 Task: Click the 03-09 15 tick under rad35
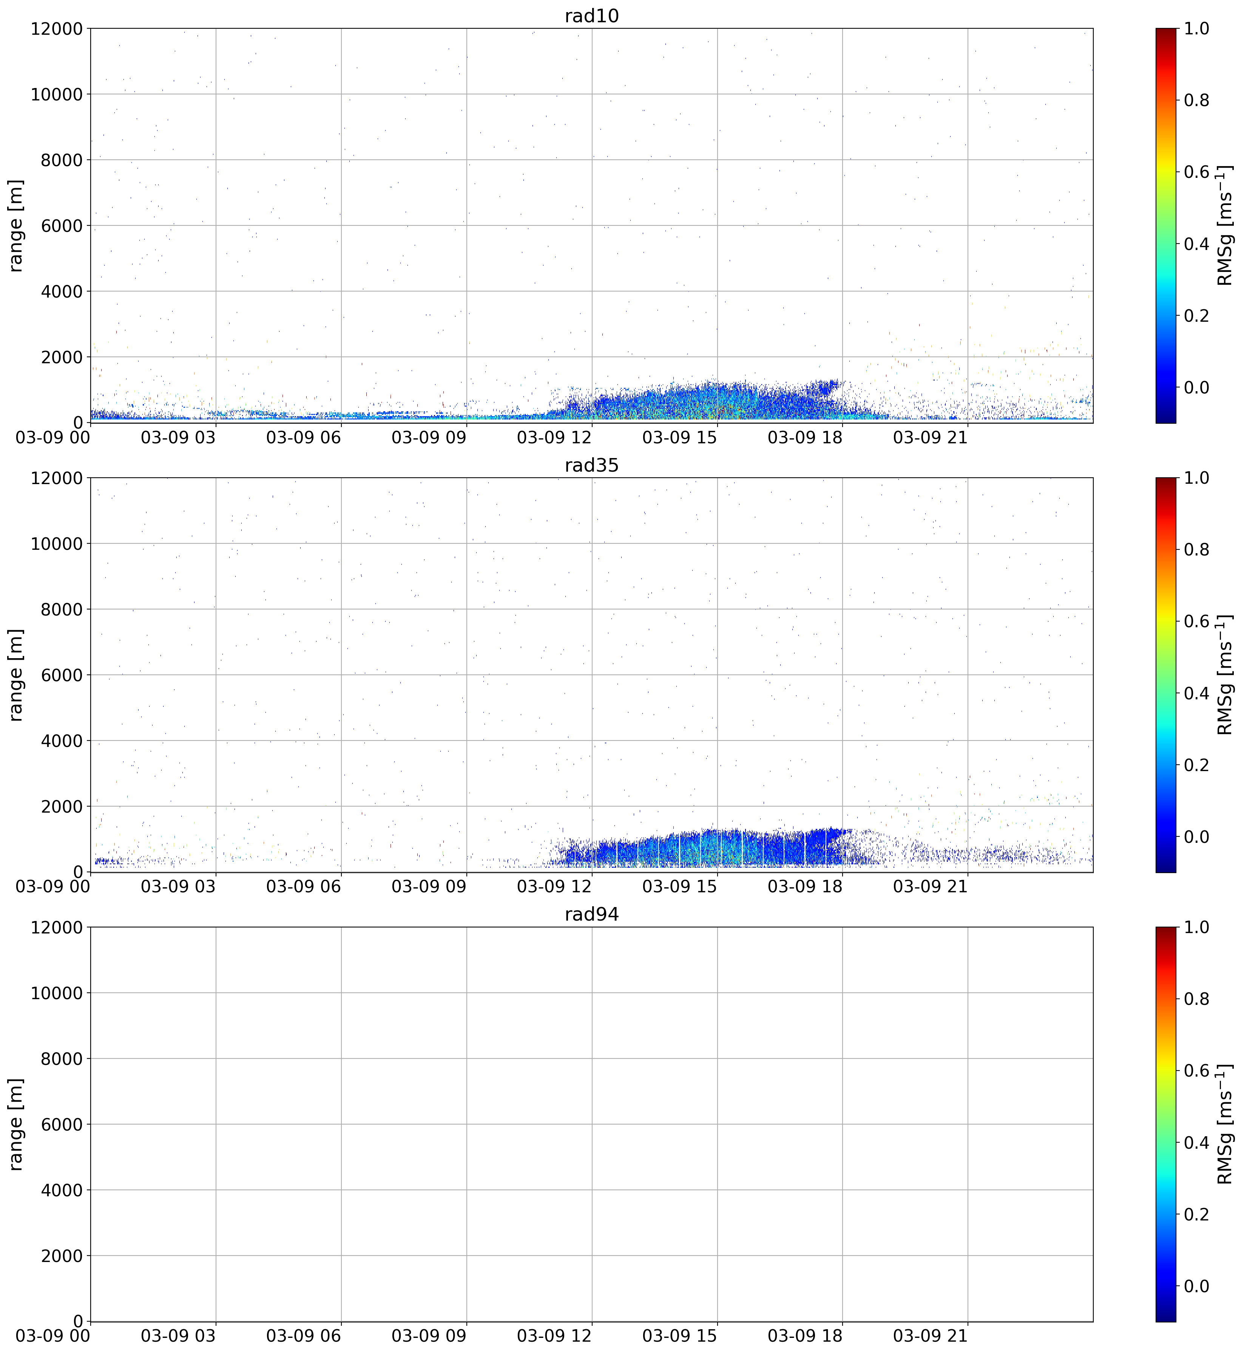click(679, 887)
